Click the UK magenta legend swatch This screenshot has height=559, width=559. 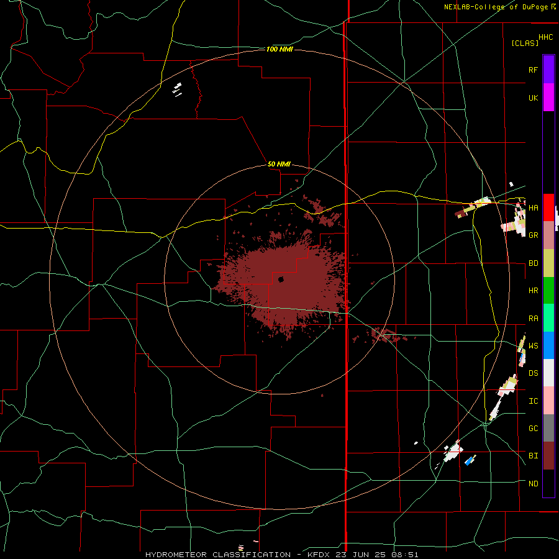tap(548, 98)
